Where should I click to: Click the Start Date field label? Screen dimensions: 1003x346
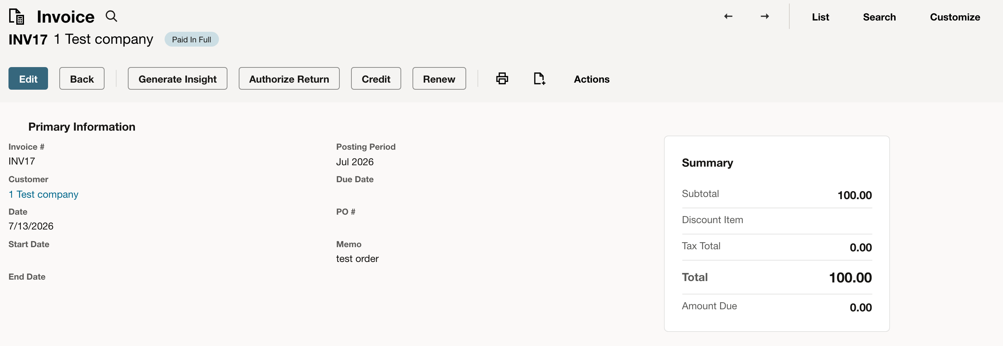point(29,244)
